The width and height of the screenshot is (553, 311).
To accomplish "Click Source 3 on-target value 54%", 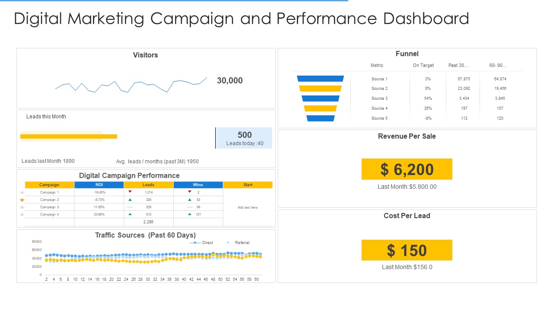I will pyautogui.click(x=428, y=98).
